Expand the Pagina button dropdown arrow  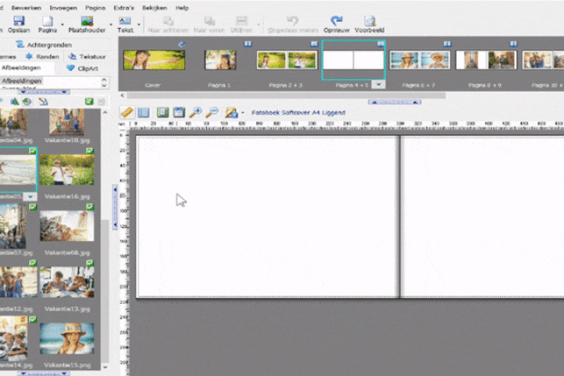tap(62, 25)
